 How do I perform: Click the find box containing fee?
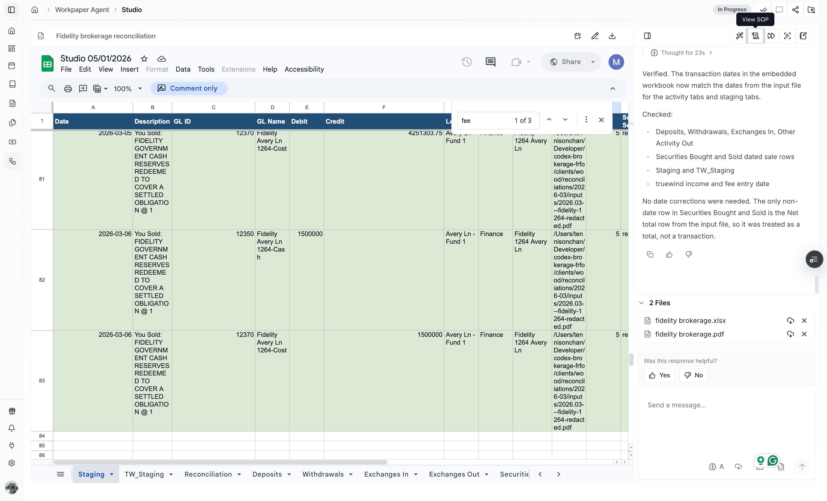click(498, 120)
